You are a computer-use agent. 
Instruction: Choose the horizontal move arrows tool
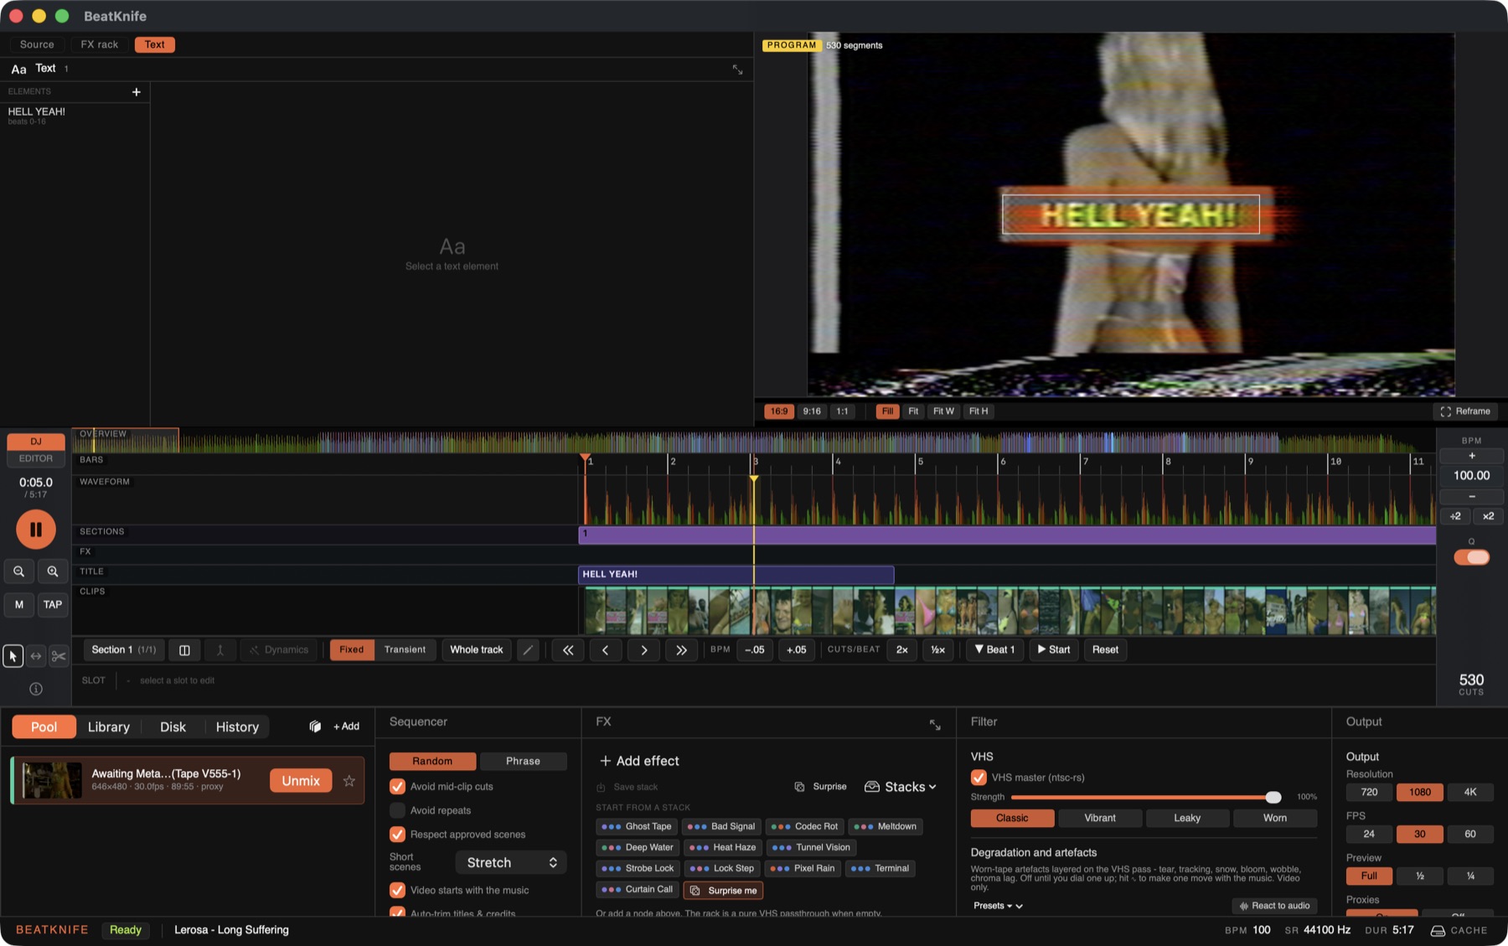pyautogui.click(x=36, y=656)
